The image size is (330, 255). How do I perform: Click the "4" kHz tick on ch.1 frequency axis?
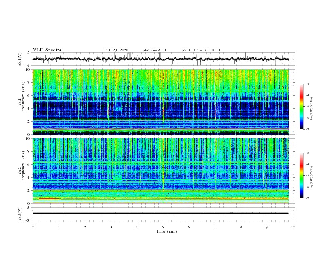tap(29, 109)
